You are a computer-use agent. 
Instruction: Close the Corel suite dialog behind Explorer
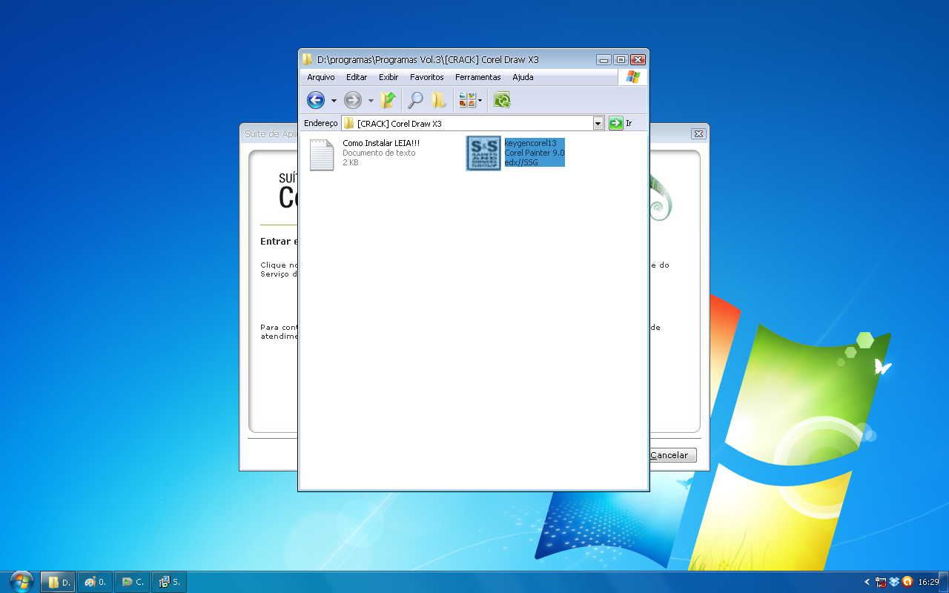(x=698, y=134)
